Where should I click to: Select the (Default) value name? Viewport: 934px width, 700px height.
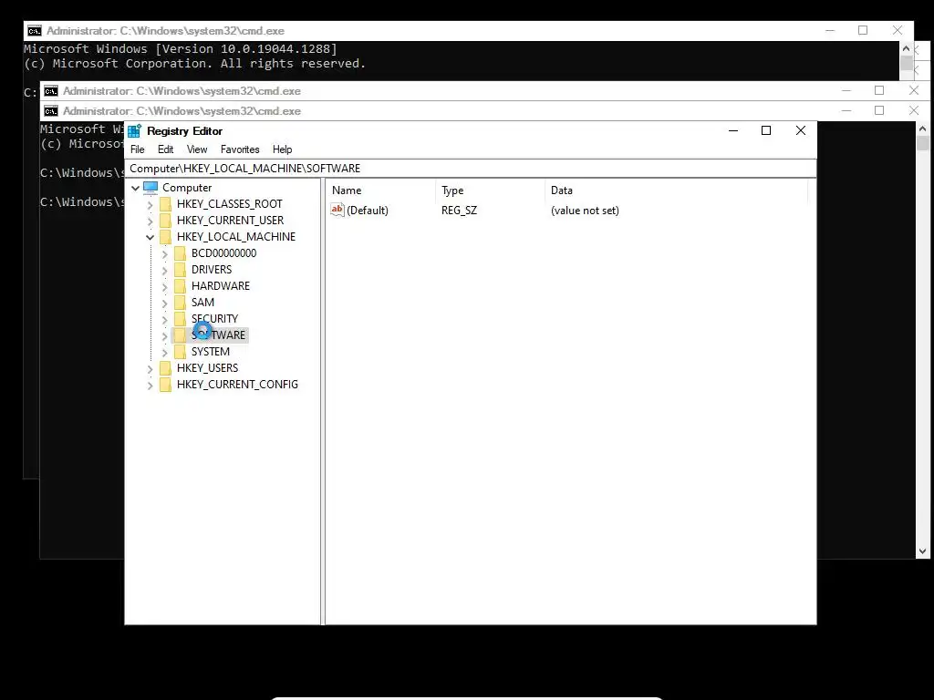coord(368,211)
